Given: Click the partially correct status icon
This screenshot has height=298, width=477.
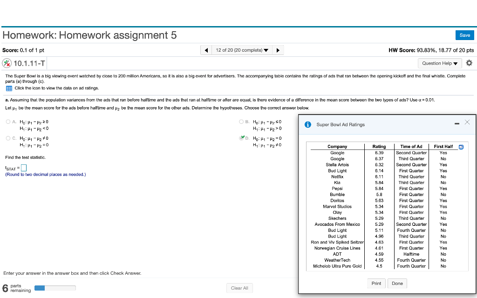Looking at the screenshot, I should pos(7,63).
